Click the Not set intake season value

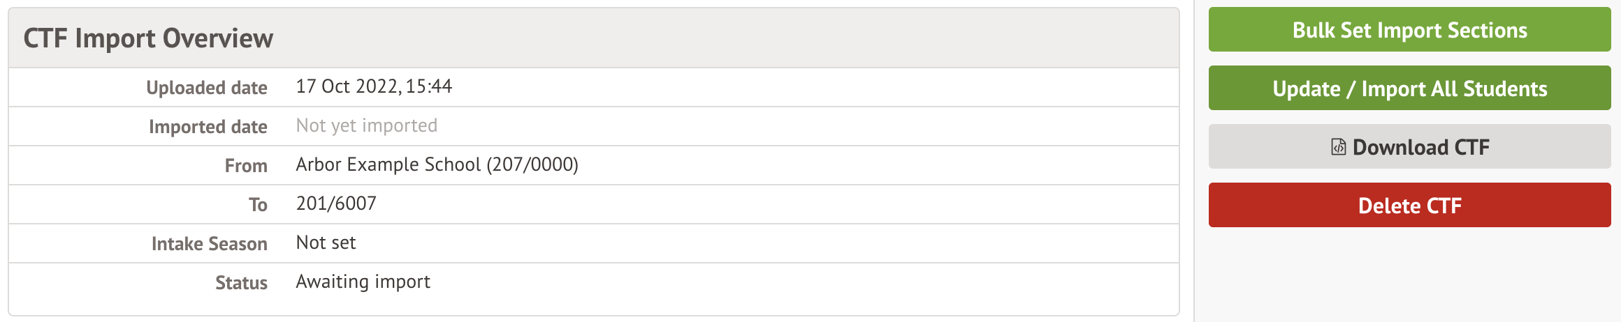(326, 243)
